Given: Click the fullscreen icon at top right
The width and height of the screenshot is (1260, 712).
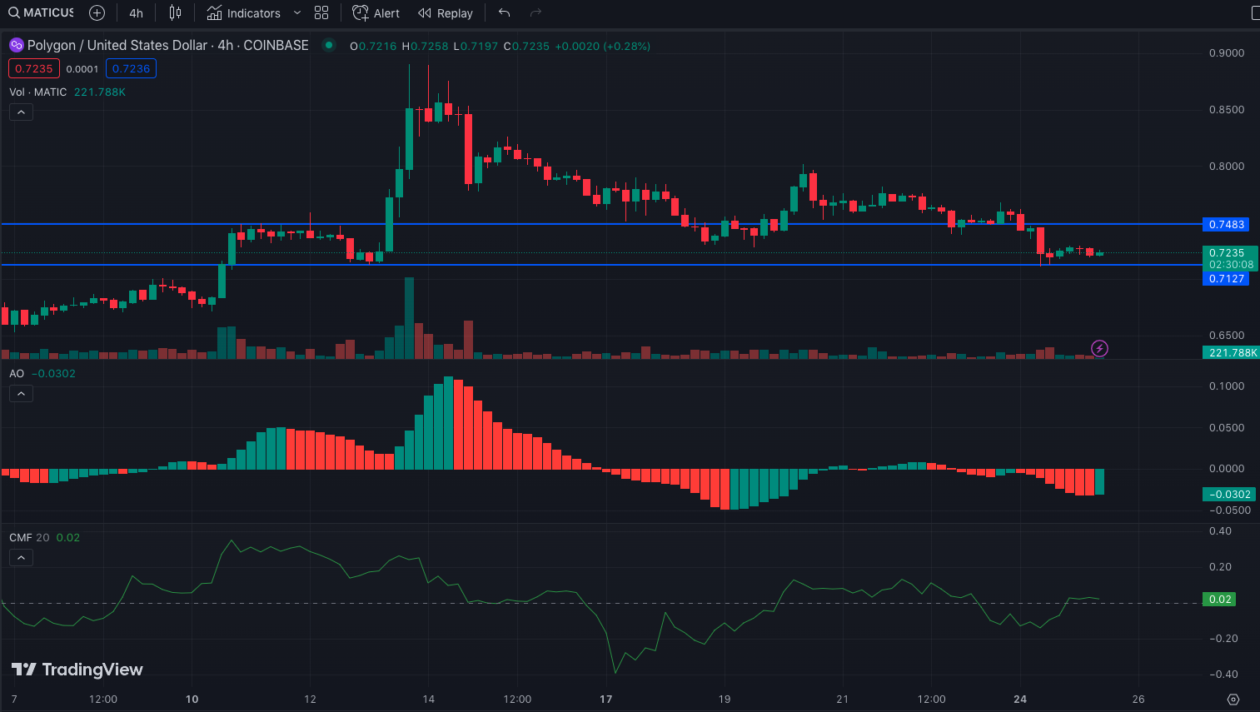Looking at the screenshot, I should pyautogui.click(x=1255, y=12).
